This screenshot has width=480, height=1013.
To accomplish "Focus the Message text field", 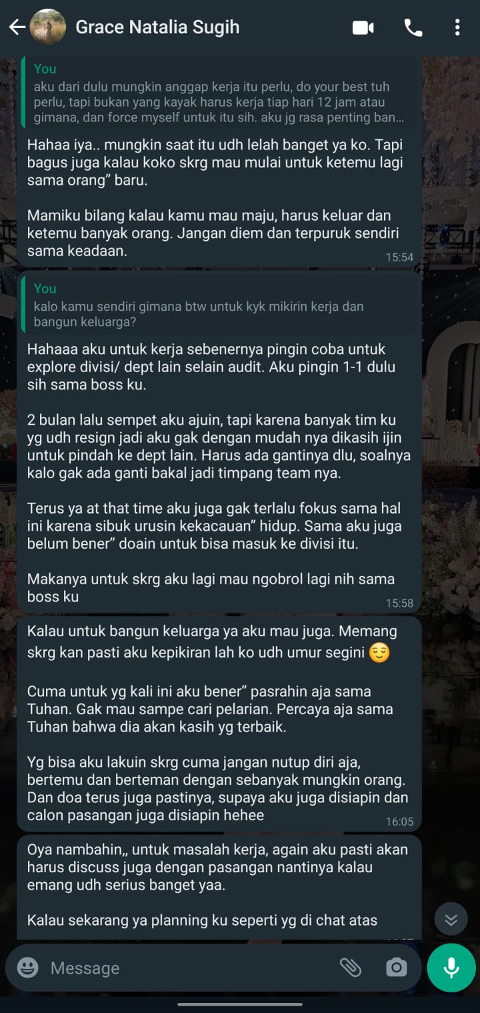I will point(190,968).
